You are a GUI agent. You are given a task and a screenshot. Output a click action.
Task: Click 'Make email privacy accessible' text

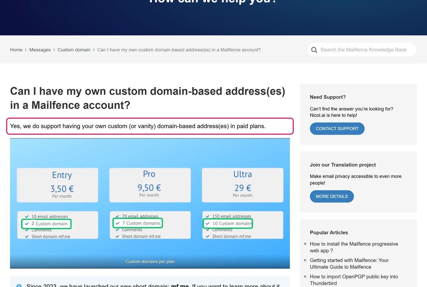[356, 180]
